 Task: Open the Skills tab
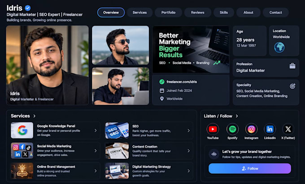coord(224,13)
